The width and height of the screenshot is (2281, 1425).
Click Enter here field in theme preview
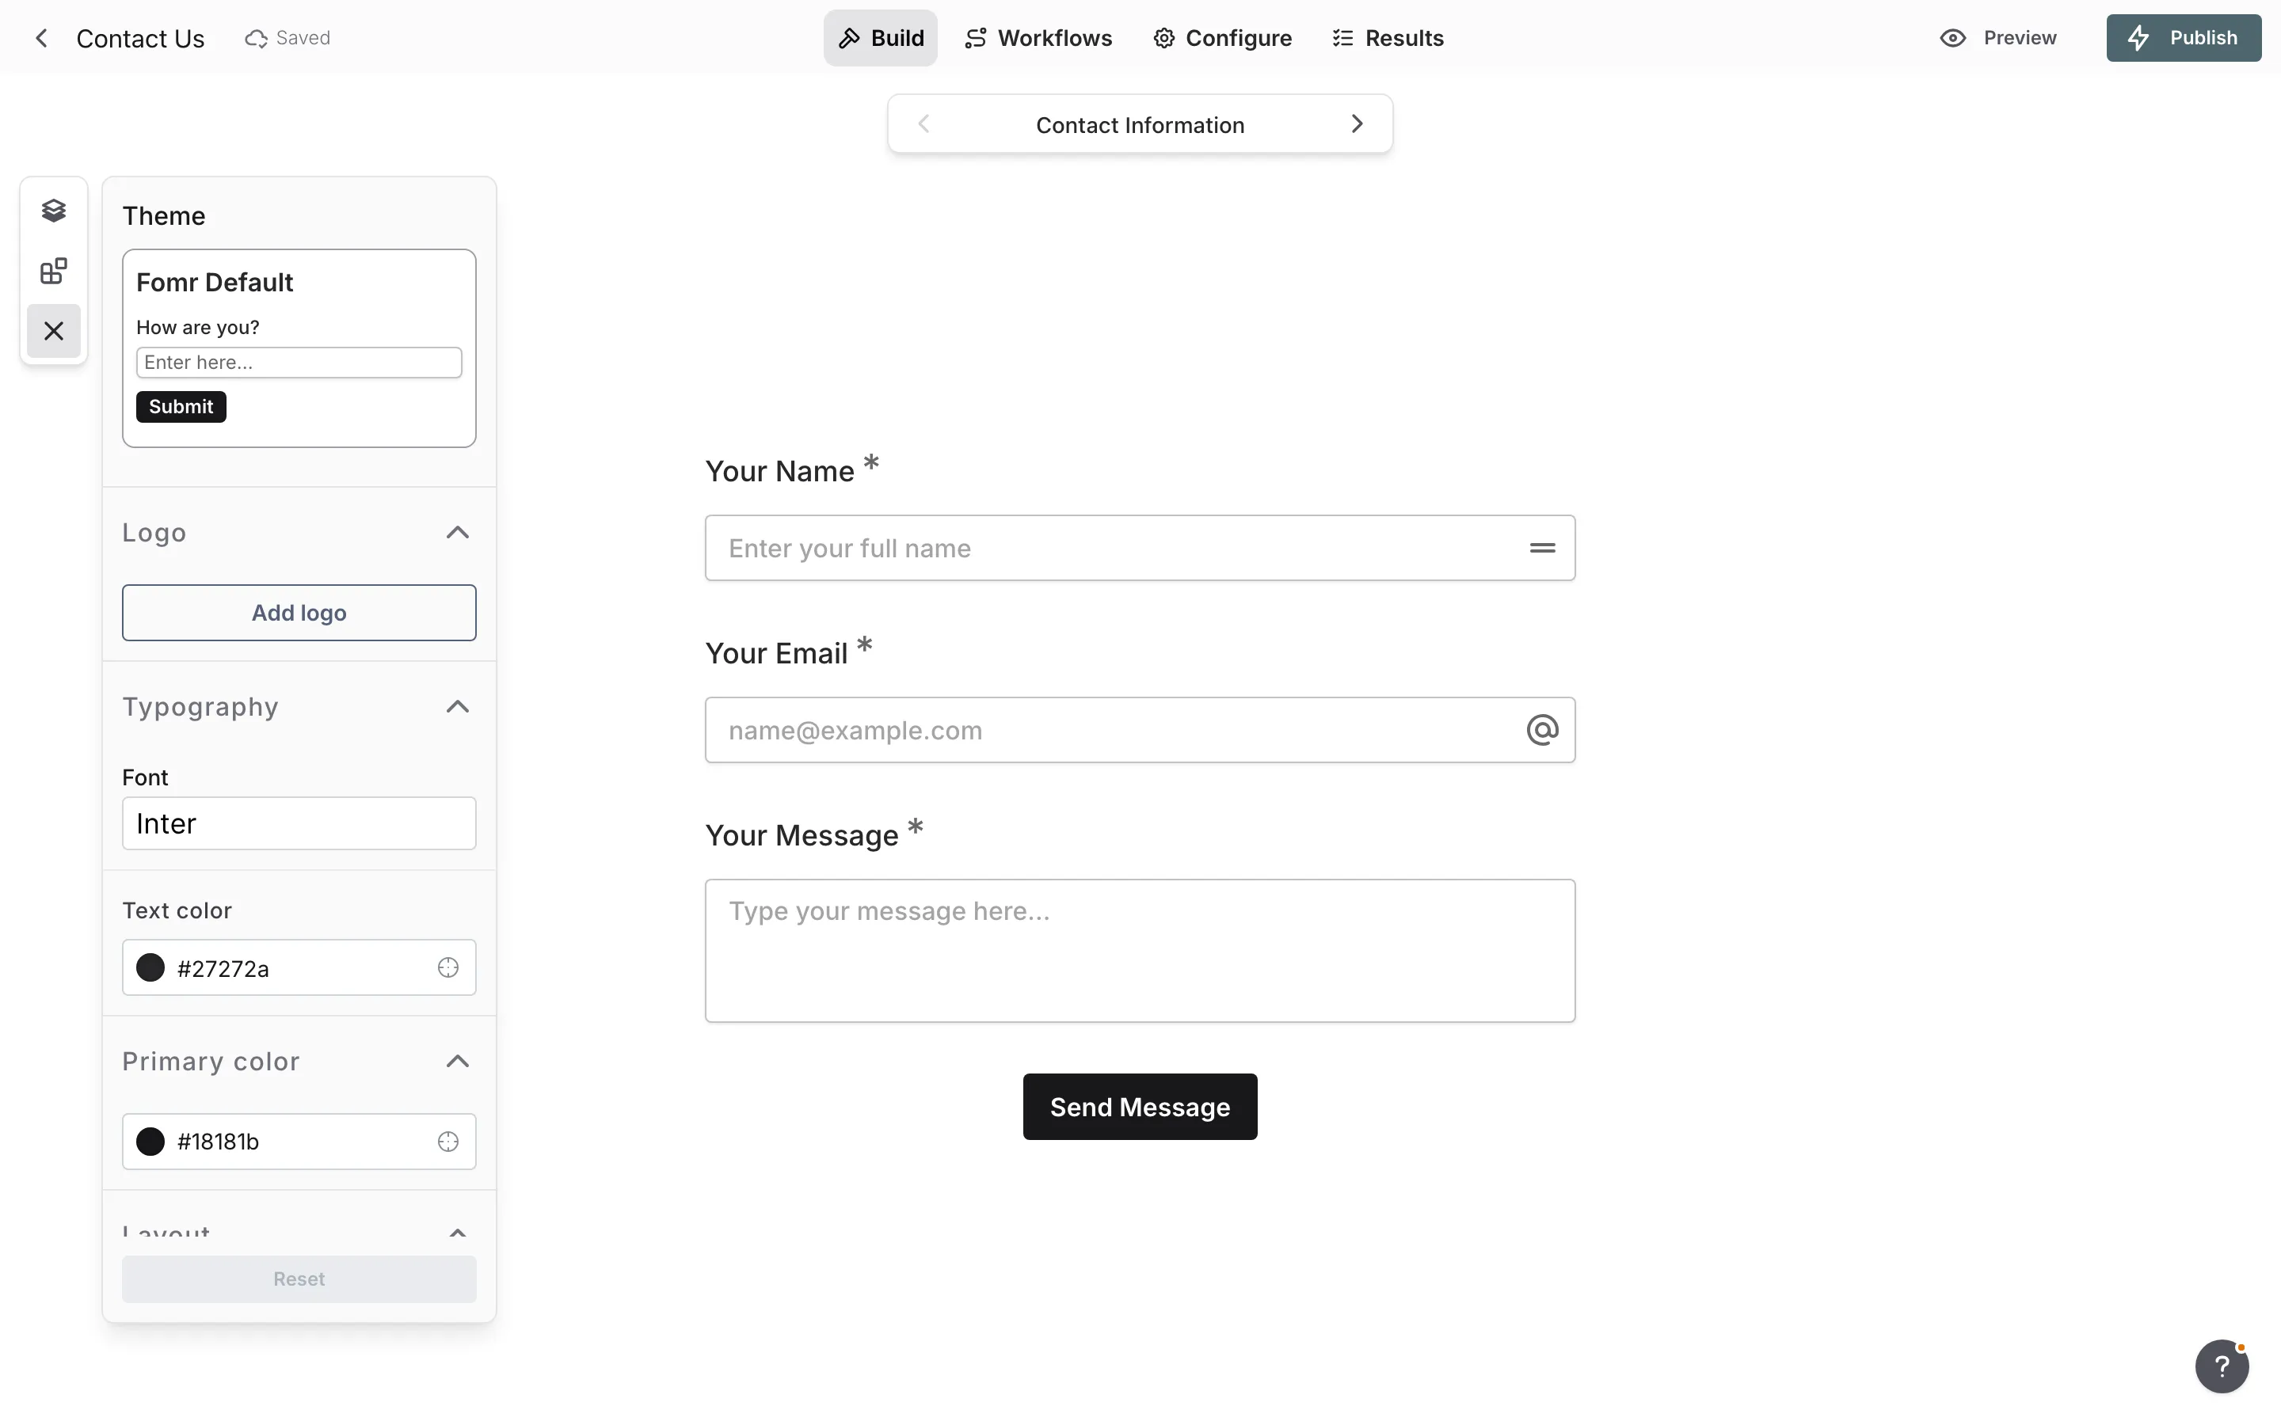click(x=299, y=362)
